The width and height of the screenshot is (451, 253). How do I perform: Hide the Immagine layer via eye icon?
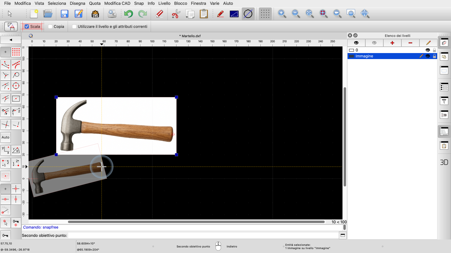click(x=428, y=56)
